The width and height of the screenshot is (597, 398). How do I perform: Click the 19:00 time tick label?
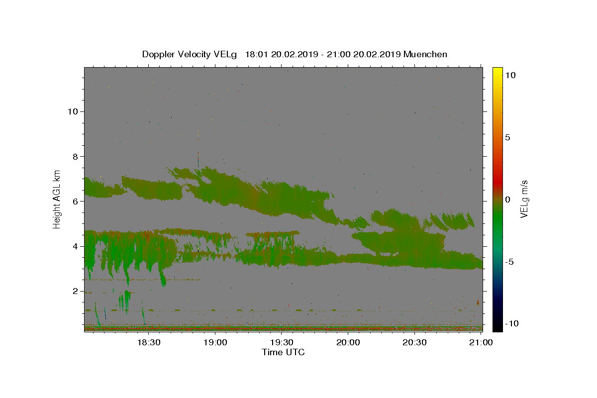215,343
